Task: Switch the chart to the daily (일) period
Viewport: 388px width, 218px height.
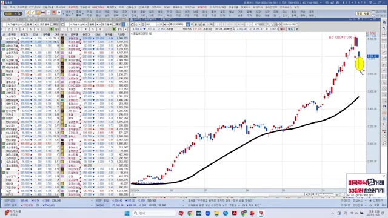Action: tap(189, 24)
